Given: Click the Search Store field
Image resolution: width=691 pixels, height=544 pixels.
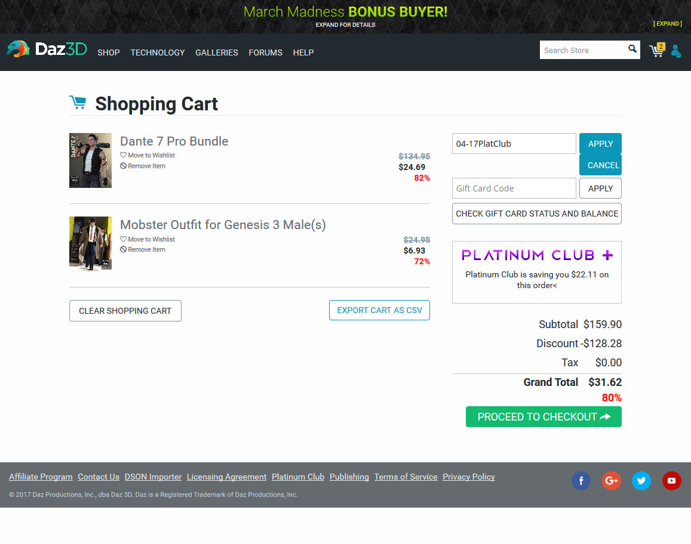Looking at the screenshot, I should pos(583,50).
